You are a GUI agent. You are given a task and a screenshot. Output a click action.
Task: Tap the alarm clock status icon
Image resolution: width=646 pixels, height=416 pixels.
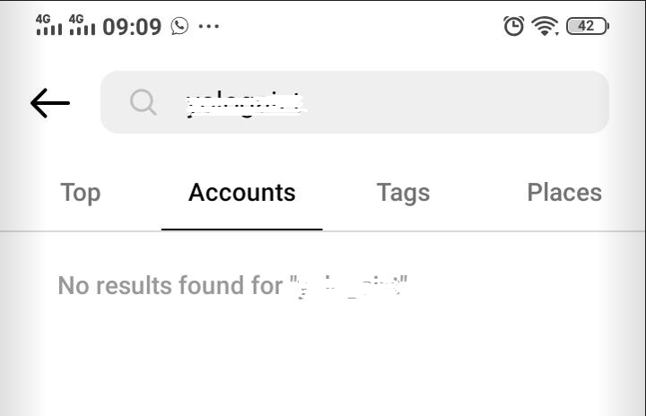pos(514,26)
